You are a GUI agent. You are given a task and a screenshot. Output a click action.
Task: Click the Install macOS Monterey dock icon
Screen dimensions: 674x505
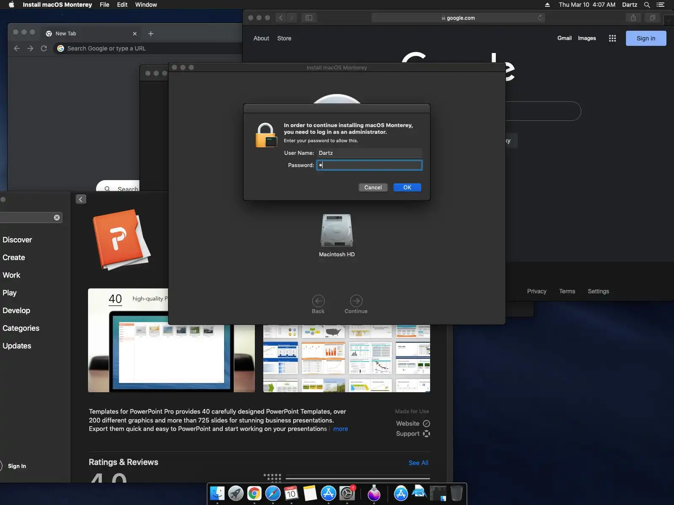pyautogui.click(x=374, y=493)
